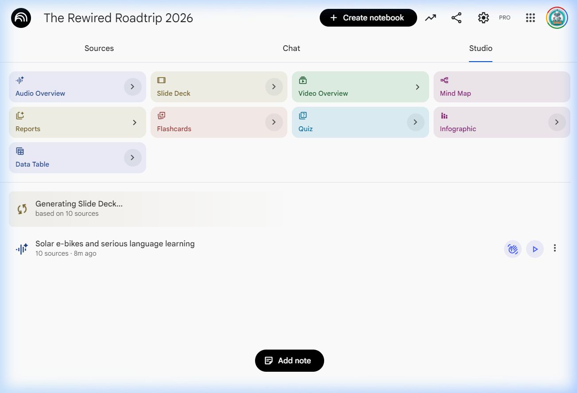Expand Slide Deck options chevron

pyautogui.click(x=274, y=87)
